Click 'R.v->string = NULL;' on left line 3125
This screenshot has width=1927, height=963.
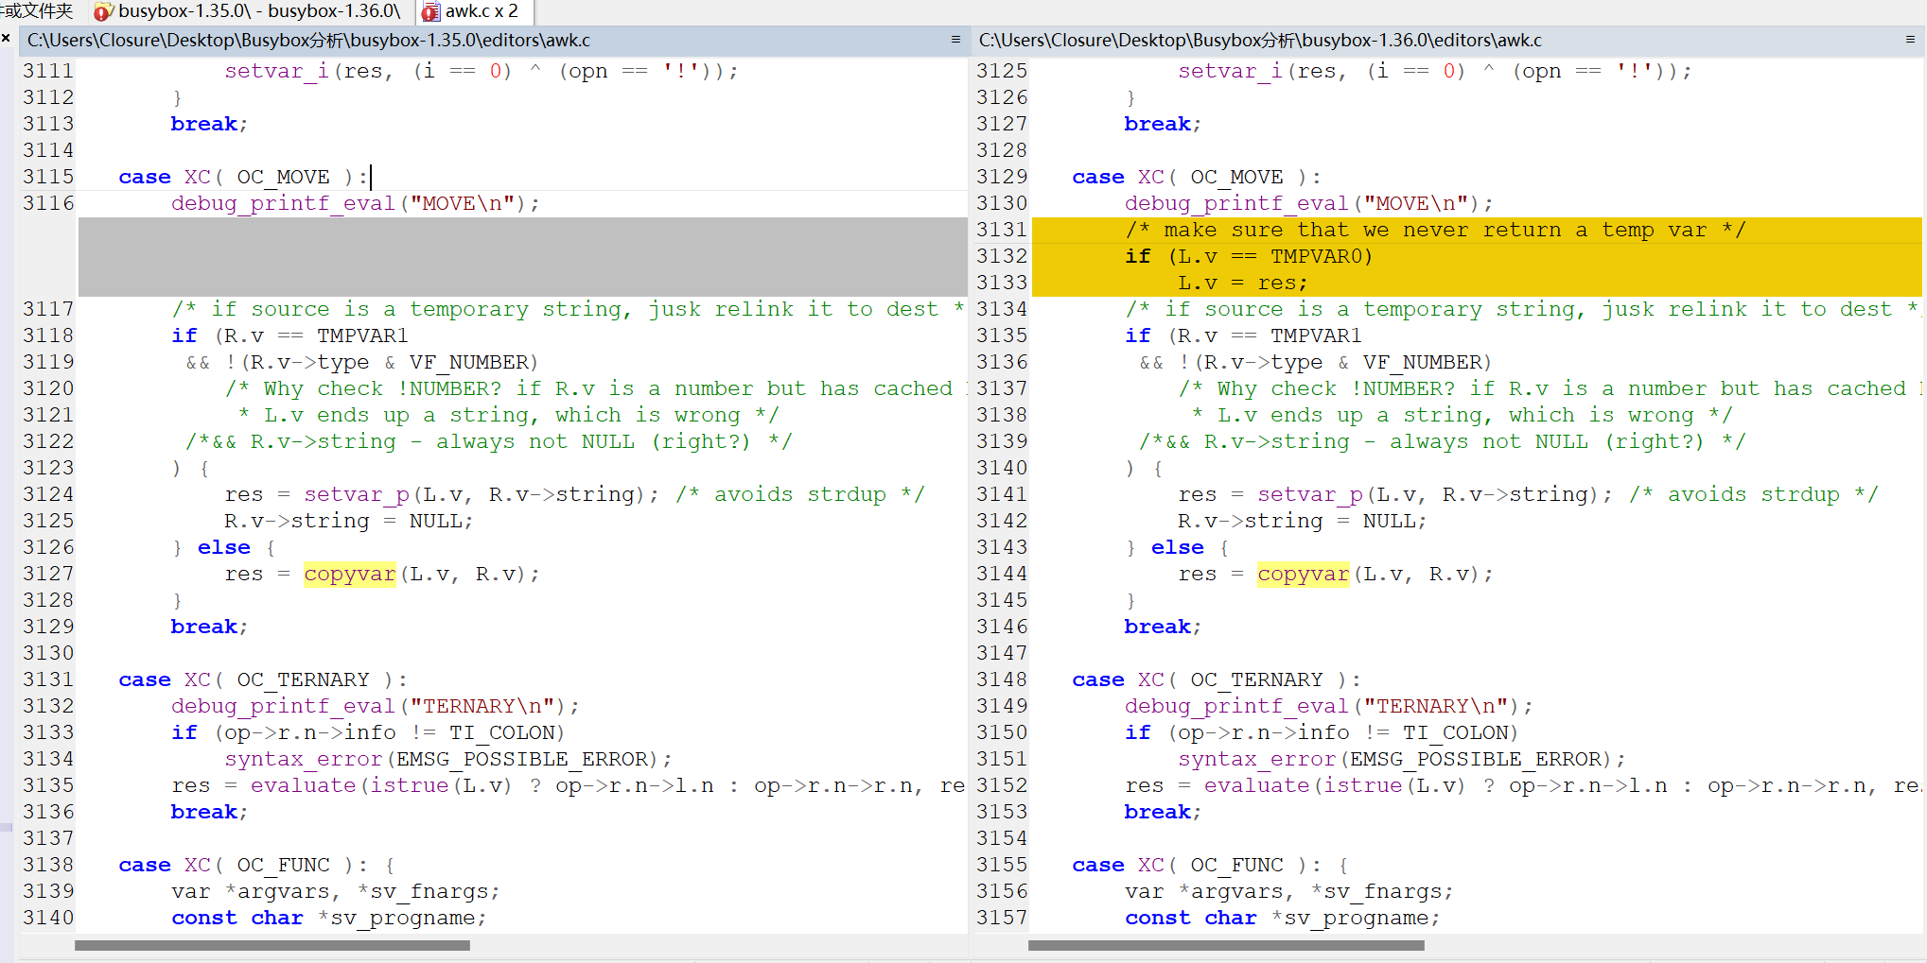348,521
